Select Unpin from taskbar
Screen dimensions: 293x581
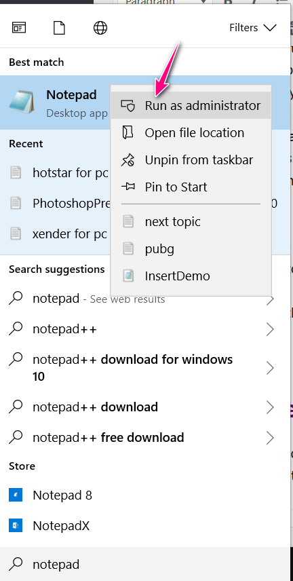191,160
